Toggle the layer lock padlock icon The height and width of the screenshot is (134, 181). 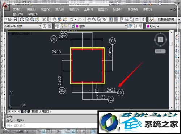click(73, 26)
